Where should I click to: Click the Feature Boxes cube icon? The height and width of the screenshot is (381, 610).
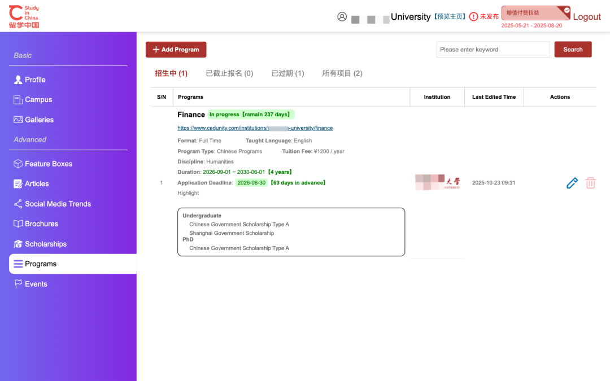coord(18,164)
